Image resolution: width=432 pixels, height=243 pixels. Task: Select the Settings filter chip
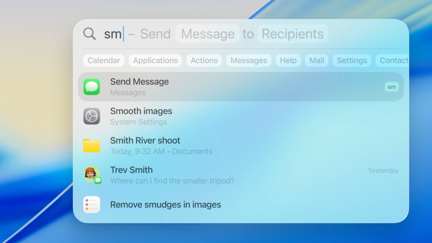tap(352, 60)
